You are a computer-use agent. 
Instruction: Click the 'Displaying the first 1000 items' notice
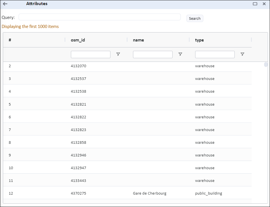pyautogui.click(x=30, y=27)
